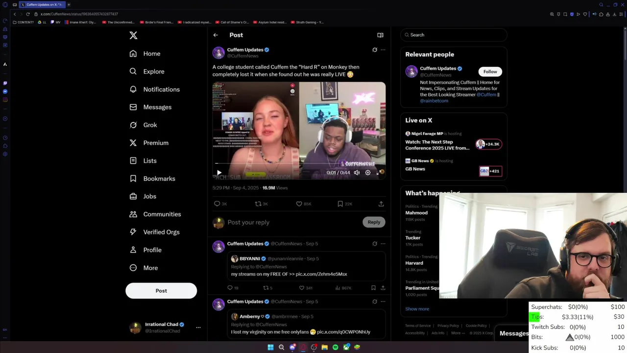Screen dimensions: 627x353
Task: Open Lists
Action: (143, 161)
